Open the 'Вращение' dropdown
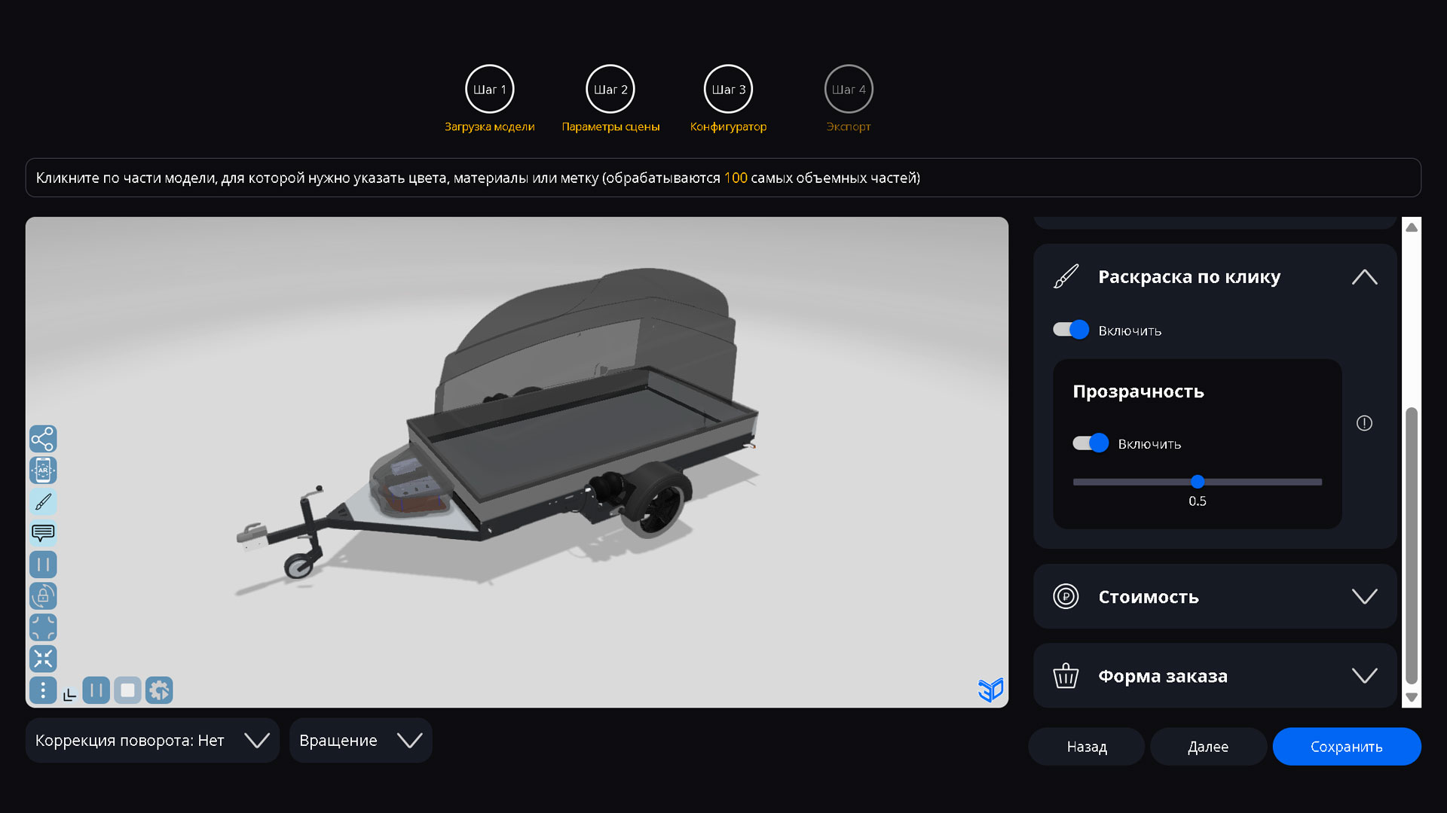The width and height of the screenshot is (1447, 813). pos(409,740)
